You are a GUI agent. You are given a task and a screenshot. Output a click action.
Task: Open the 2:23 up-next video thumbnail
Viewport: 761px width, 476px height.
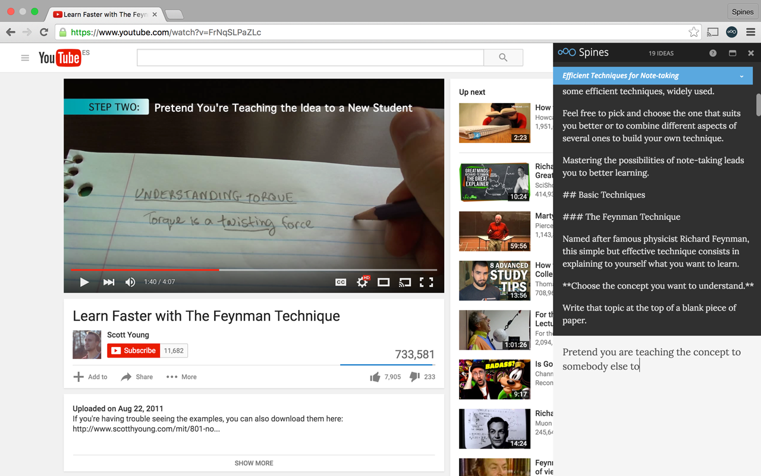click(495, 123)
